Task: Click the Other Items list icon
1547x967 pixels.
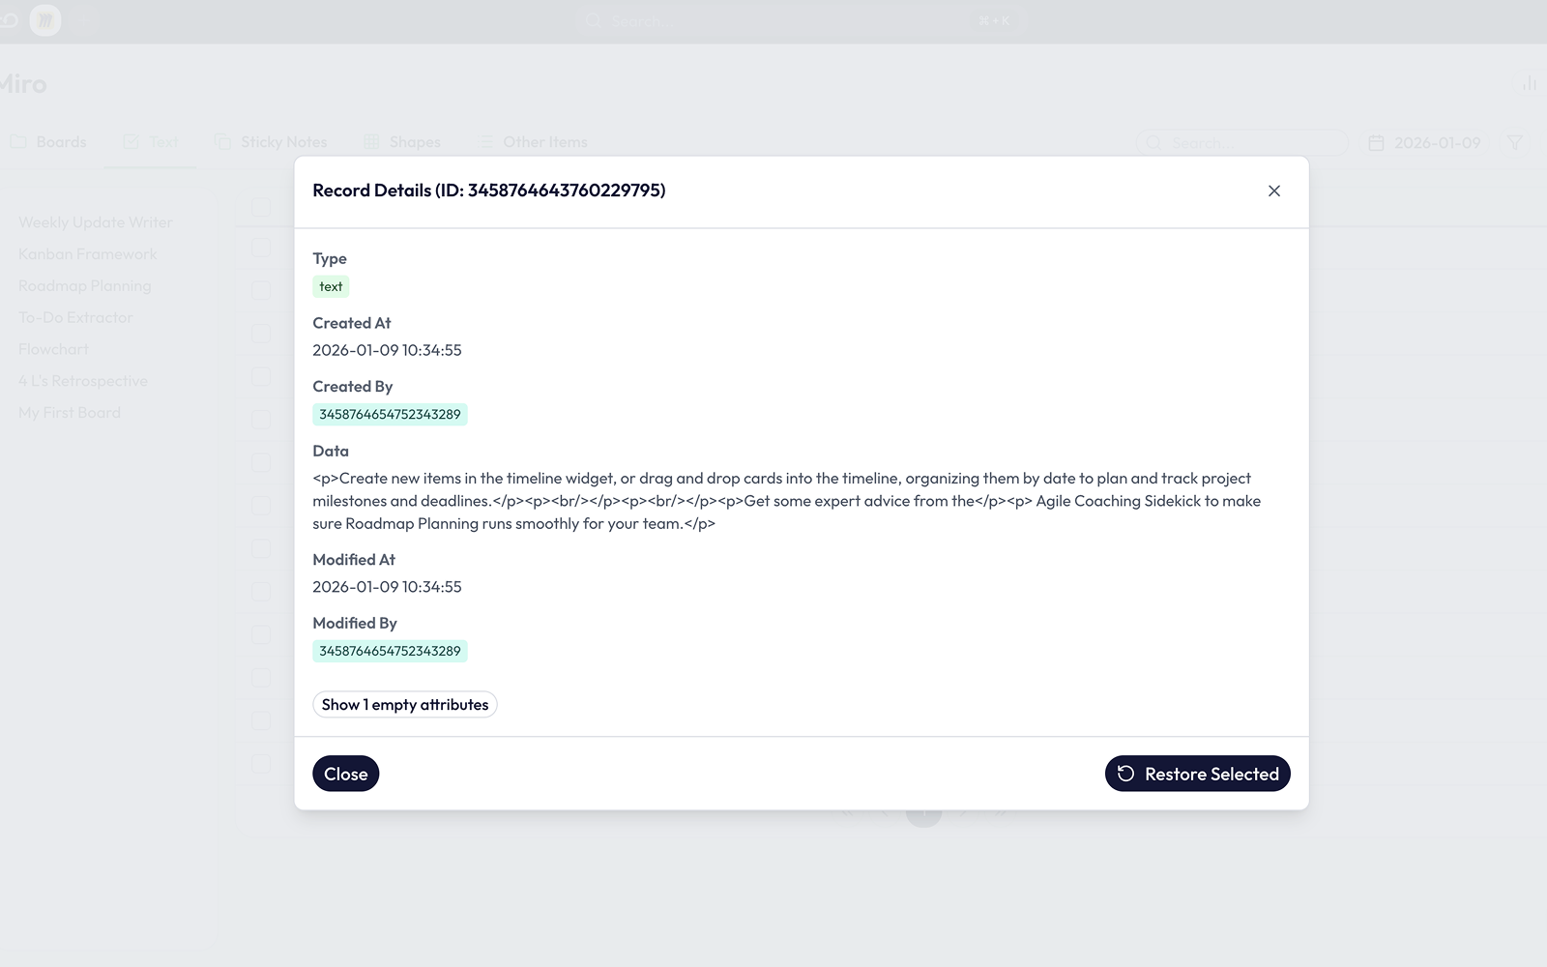Action: coord(485,140)
